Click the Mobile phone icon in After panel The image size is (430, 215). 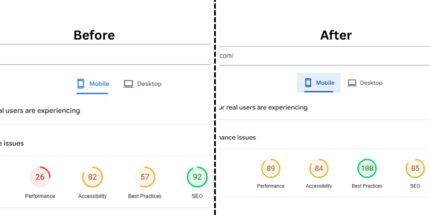tap(308, 83)
